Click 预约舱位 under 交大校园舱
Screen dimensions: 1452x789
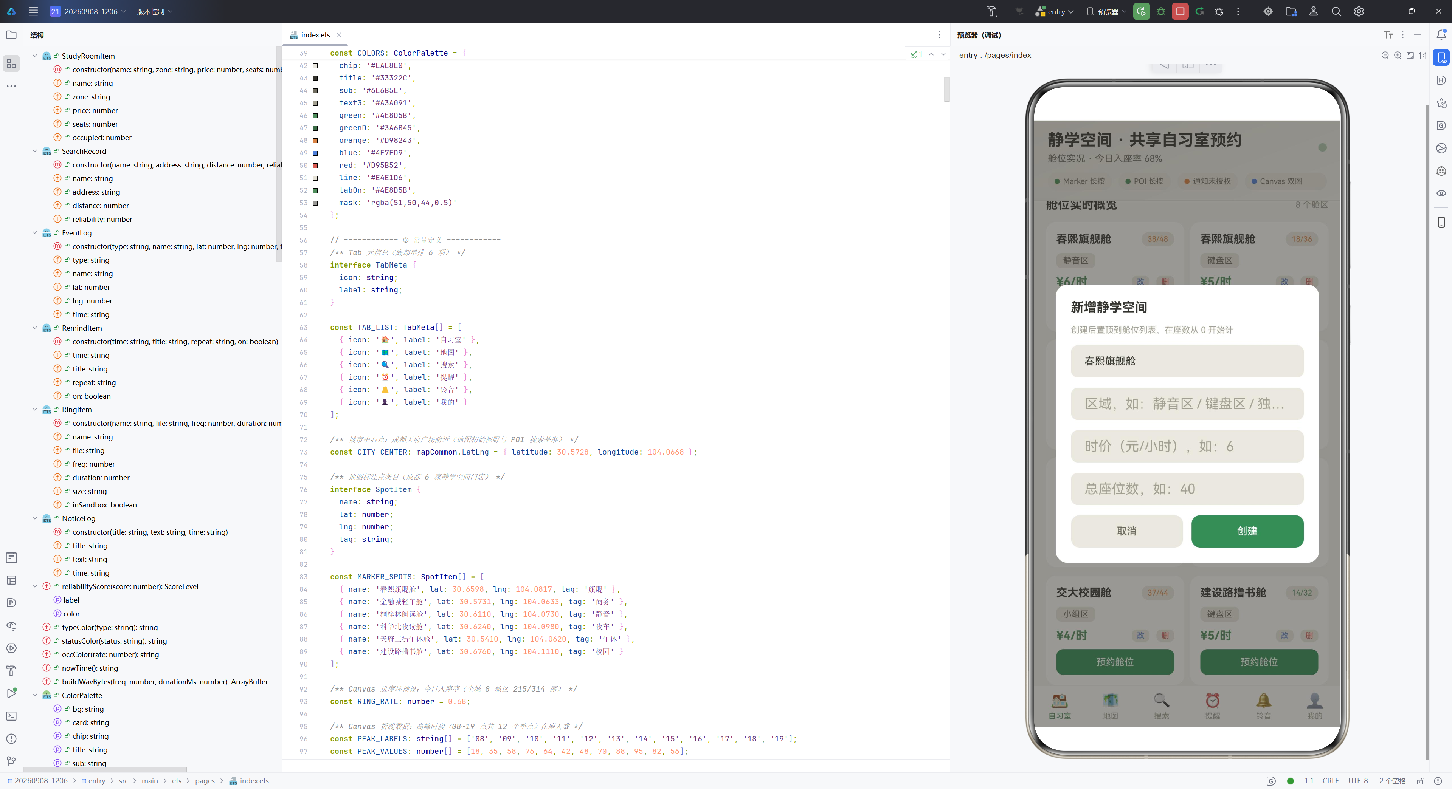[1114, 662]
